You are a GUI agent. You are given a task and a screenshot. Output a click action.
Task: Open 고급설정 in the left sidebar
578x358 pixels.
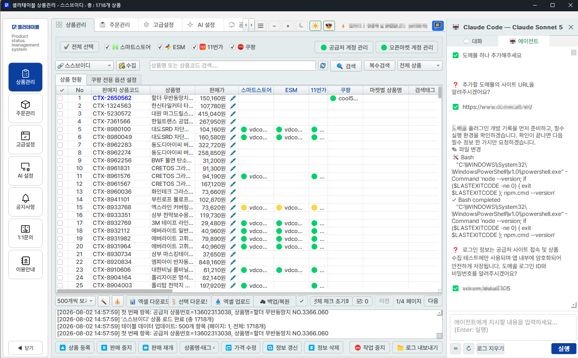(25, 139)
